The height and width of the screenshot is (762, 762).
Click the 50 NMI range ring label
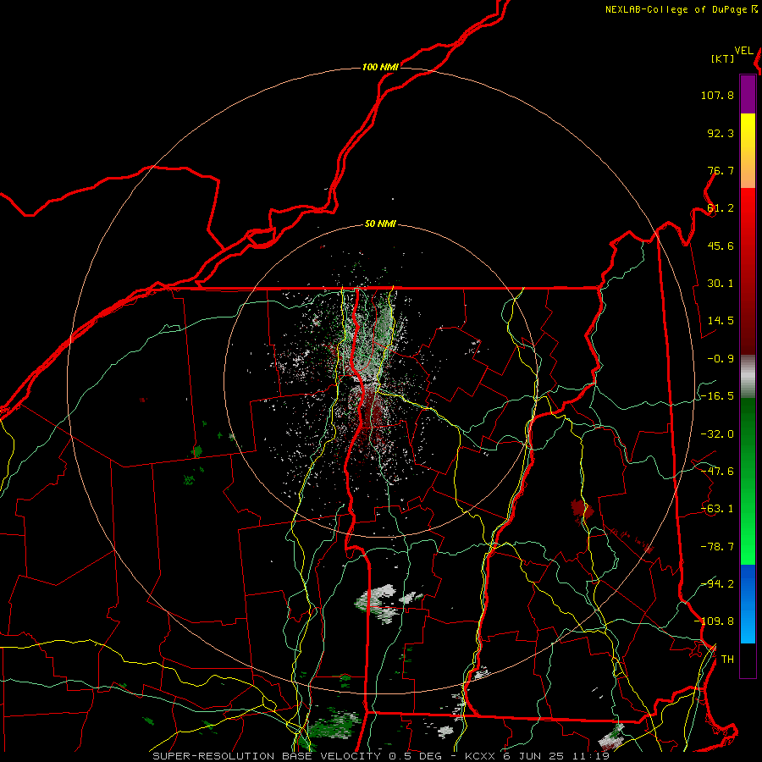click(x=380, y=224)
